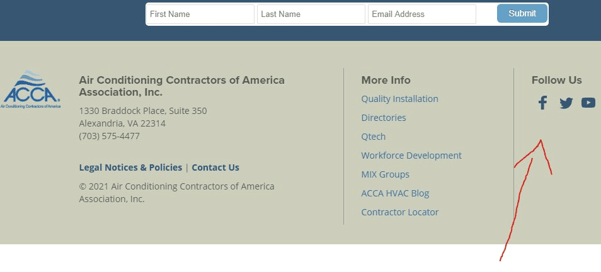The height and width of the screenshot is (272, 601).
Task: Launch the Contractor Locator
Action: click(x=400, y=212)
